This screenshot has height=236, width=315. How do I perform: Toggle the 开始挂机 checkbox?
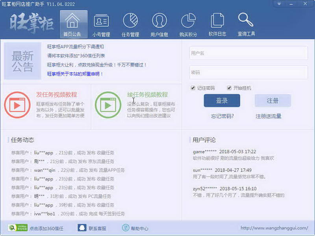pos(229,88)
